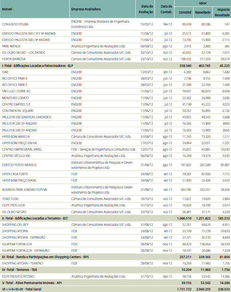Click the Reavaliado column header

203,12
